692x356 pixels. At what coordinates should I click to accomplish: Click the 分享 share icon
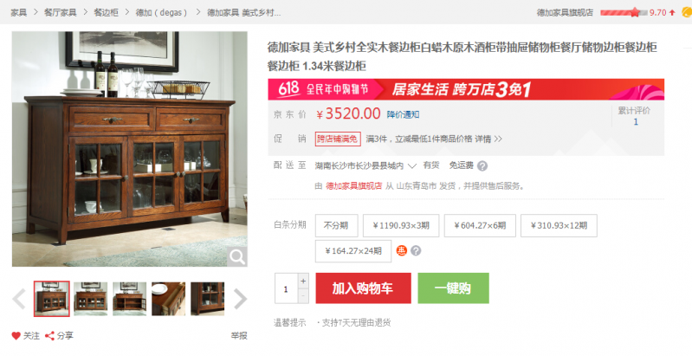[50, 336]
